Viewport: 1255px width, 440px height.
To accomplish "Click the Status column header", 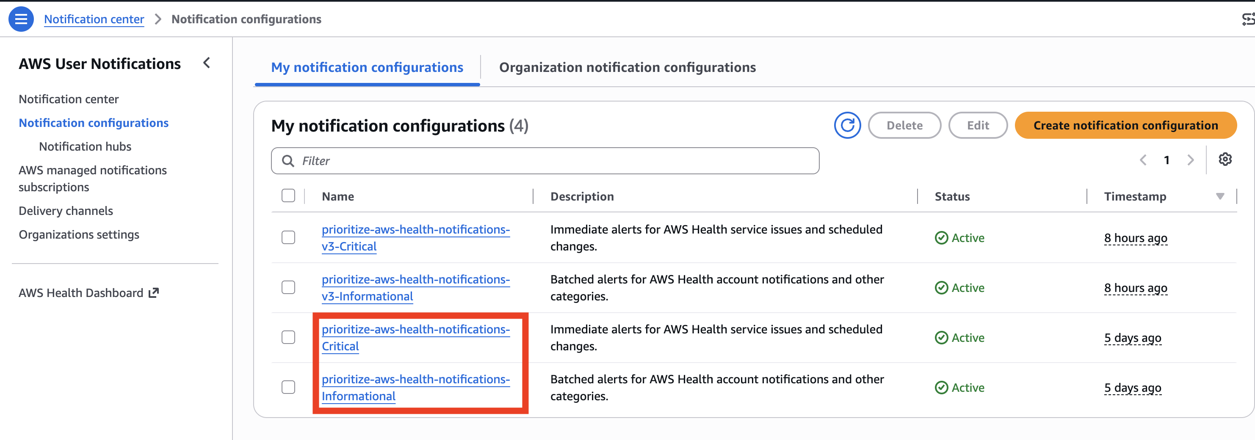I will [952, 197].
